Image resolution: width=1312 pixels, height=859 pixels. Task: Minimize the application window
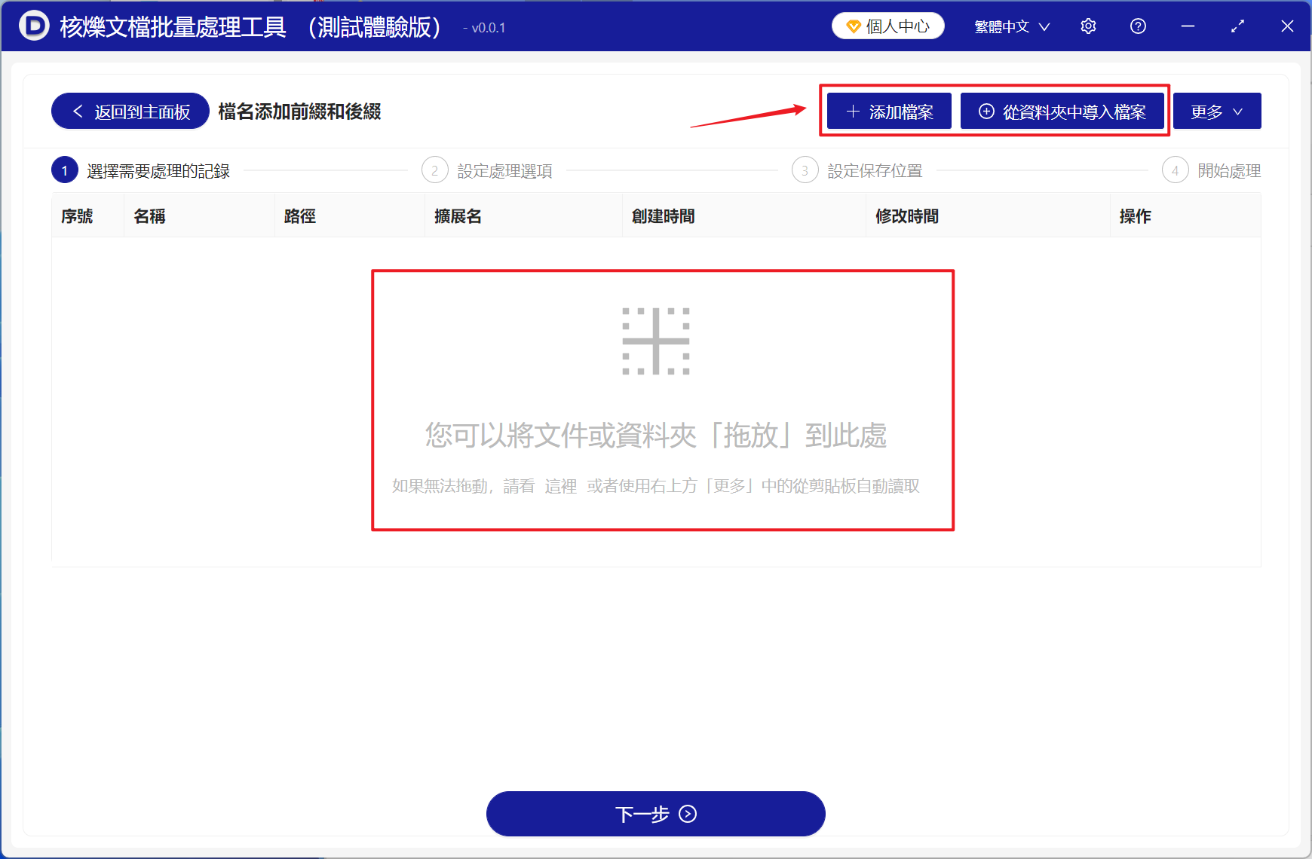[x=1188, y=26]
